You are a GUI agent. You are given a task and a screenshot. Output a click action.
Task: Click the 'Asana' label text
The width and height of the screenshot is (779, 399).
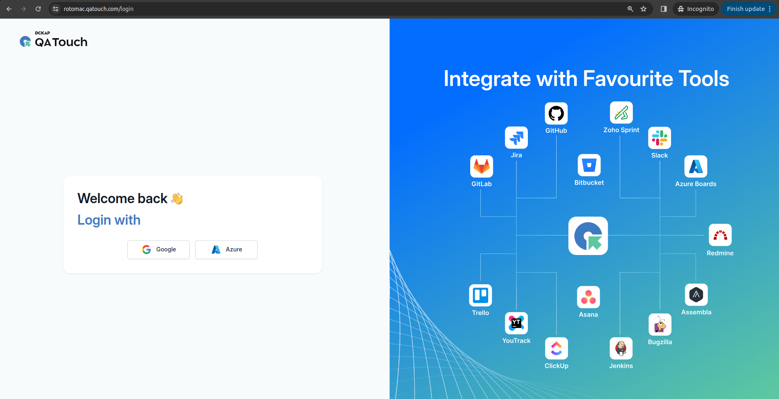click(x=588, y=315)
